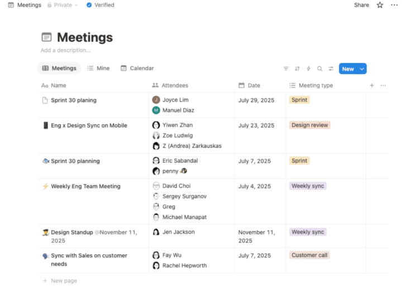Screen dimensions: 402x301
Task: Switch to the Mine view tab
Action: 98,69
